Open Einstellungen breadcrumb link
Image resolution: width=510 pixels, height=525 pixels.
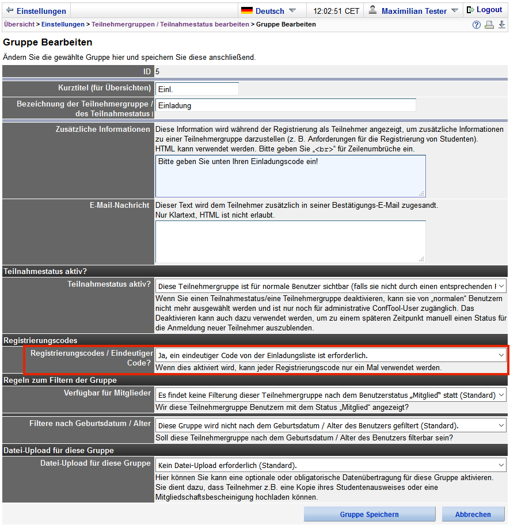tap(63, 24)
